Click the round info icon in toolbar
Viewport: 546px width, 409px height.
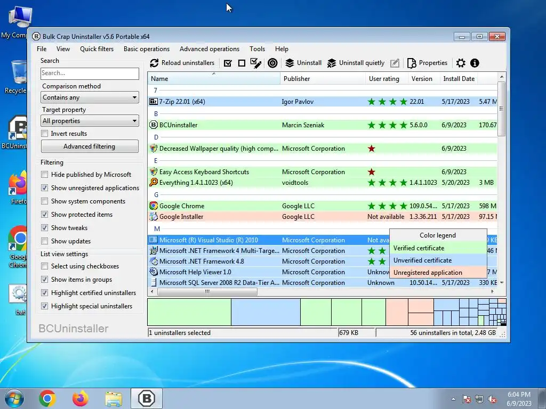pos(475,63)
